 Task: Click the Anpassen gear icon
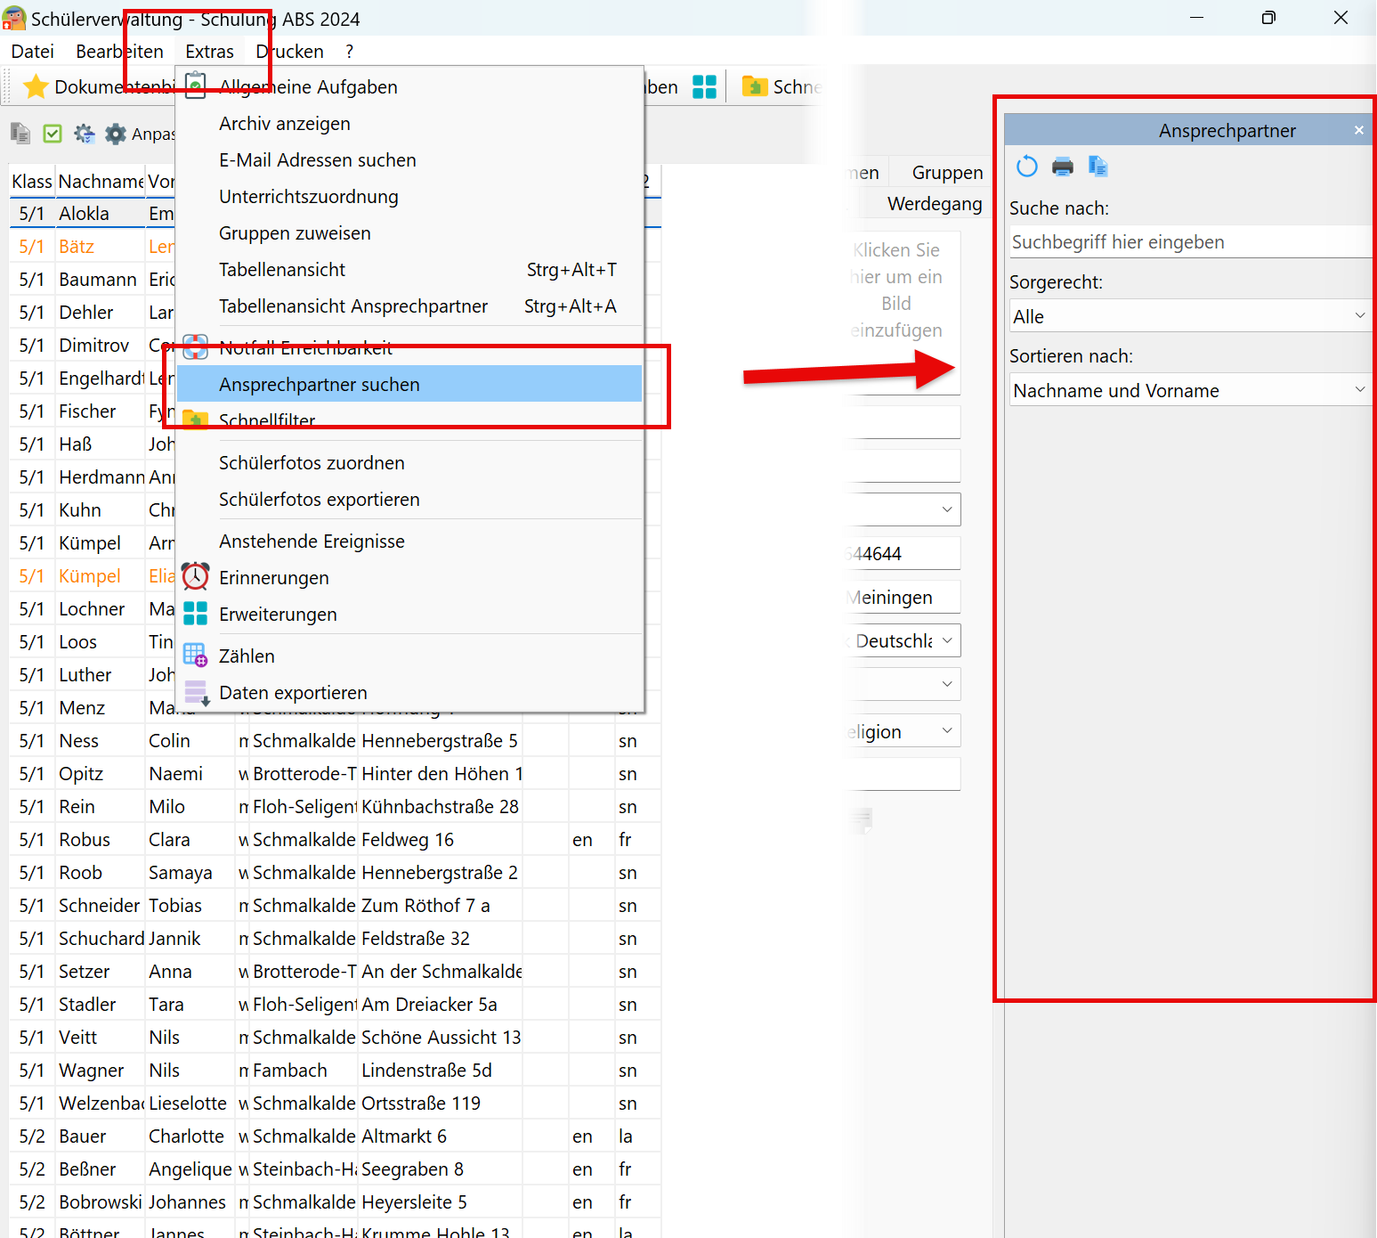(116, 134)
